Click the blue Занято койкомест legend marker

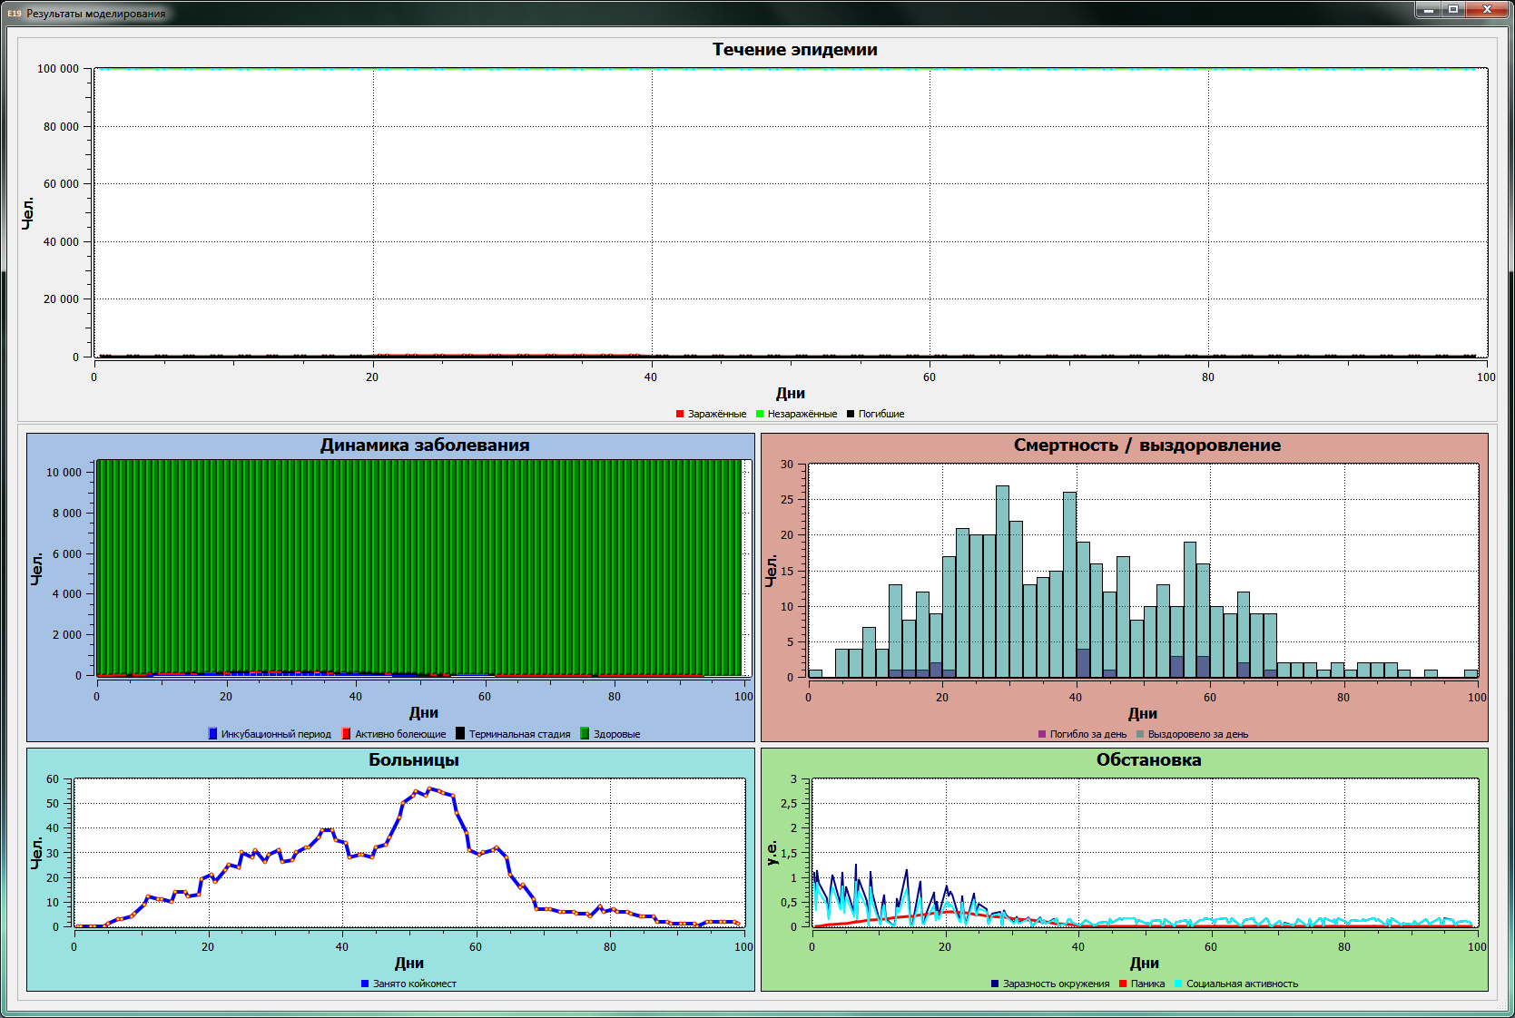[x=365, y=984]
